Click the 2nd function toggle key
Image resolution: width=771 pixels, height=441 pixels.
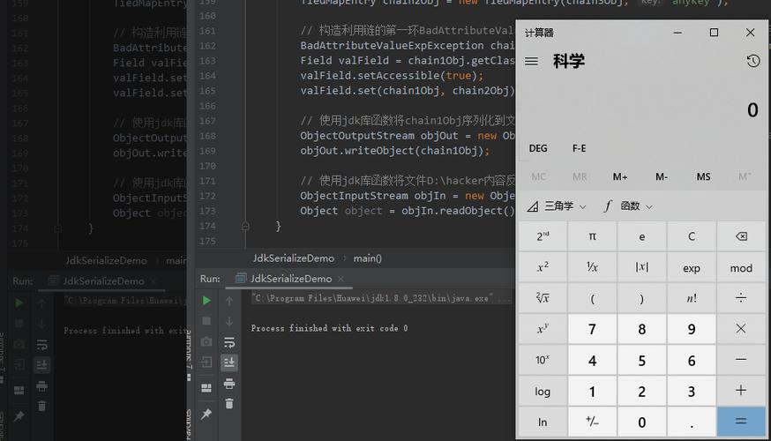(543, 236)
